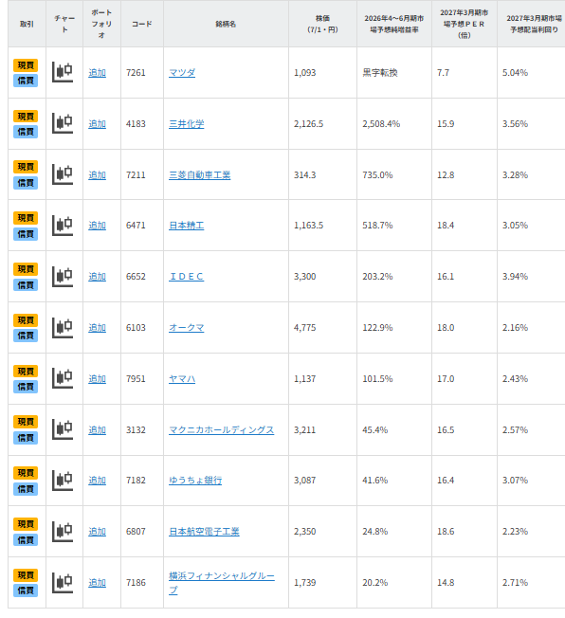Add IDEC to portfolio via 追加
The width and height of the screenshot is (565, 618).
(97, 277)
